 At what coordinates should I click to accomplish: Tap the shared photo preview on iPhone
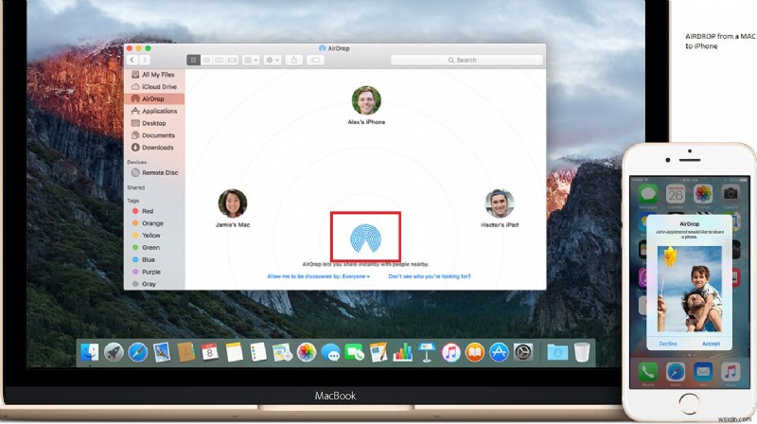point(690,289)
